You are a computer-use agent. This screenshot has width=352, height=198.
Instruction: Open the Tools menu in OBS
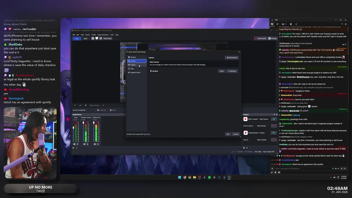(x=112, y=35)
